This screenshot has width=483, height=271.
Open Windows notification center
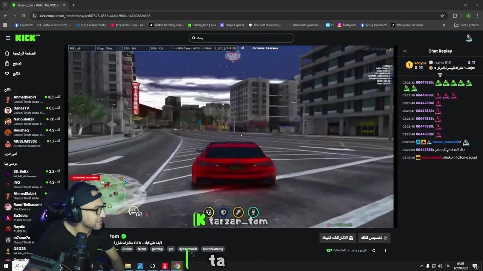475,266
